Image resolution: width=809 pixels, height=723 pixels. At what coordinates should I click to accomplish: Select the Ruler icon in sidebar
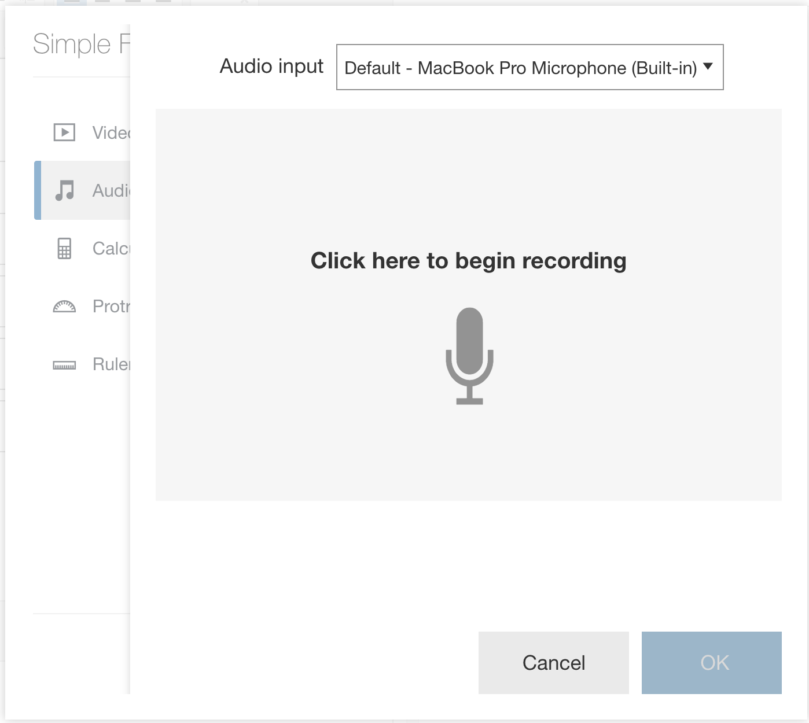tap(64, 365)
